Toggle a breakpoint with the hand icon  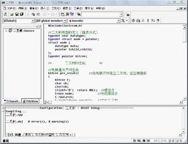158,21
